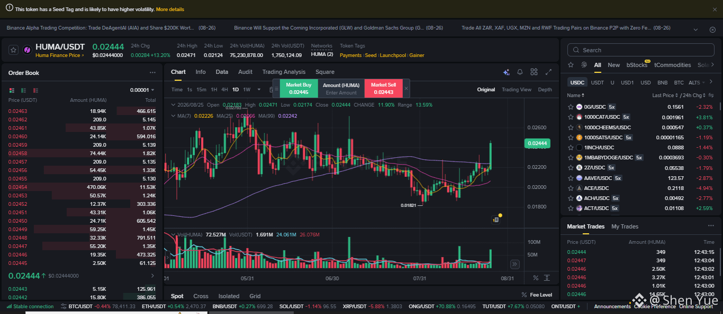This screenshot has height=314, width=723.
Task: Favorite ACE/USDC with its star
Action: point(571,188)
